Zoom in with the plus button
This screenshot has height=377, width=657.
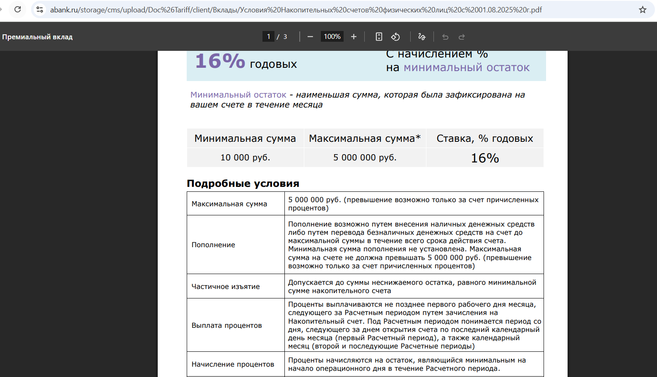click(354, 37)
